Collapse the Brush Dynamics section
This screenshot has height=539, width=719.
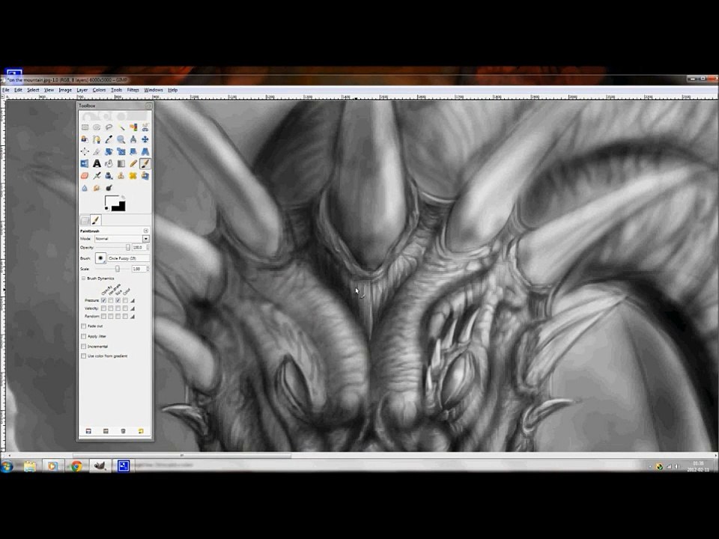click(x=83, y=278)
